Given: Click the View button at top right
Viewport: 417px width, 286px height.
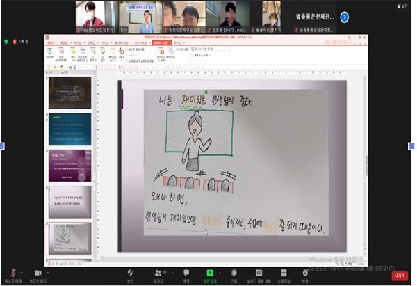Looking at the screenshot, I should 402,6.
